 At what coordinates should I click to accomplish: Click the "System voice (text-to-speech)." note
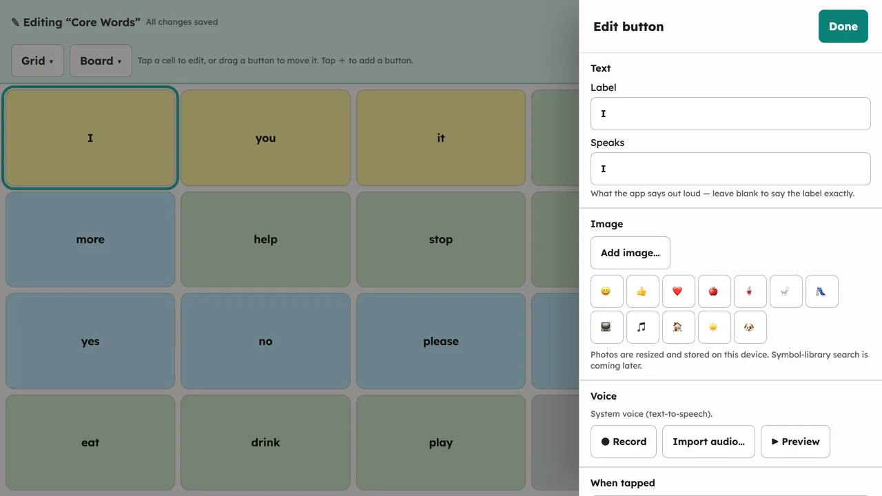point(651,414)
